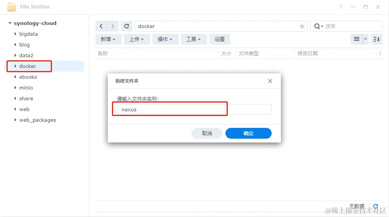This screenshot has width=389, height=217.
Task: Select data2 in the folder tree
Action: 26,55
